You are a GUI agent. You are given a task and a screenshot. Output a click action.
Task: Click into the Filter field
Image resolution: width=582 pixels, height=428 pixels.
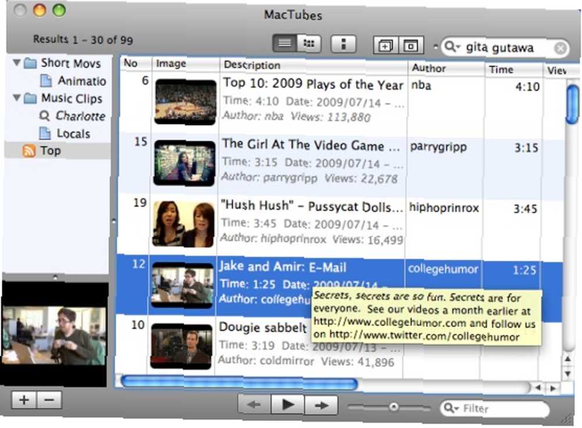click(x=495, y=409)
